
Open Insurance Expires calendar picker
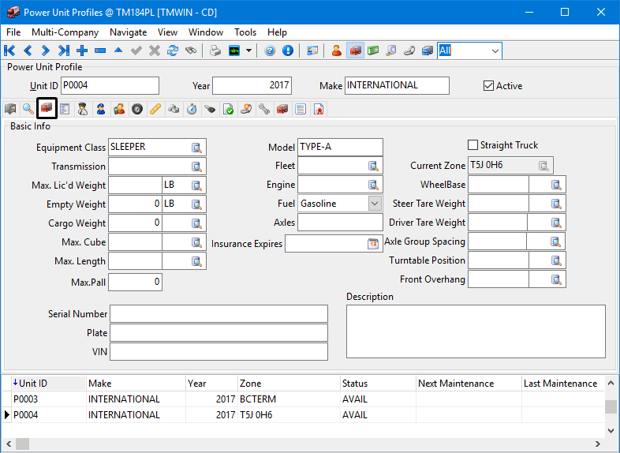click(x=373, y=244)
